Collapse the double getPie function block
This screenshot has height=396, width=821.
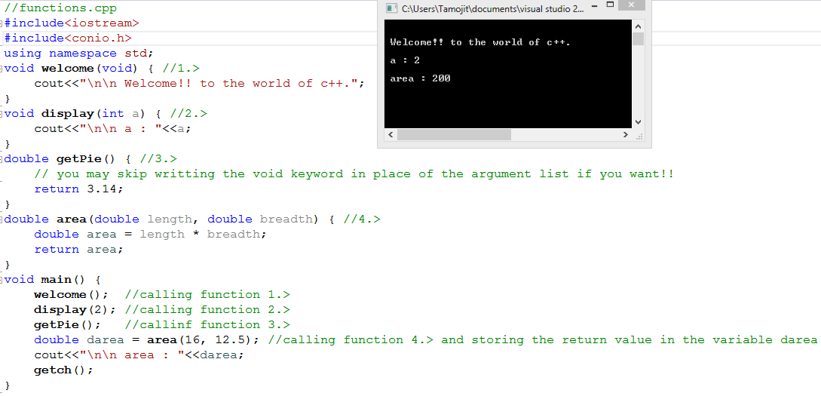pyautogui.click(x=2, y=159)
